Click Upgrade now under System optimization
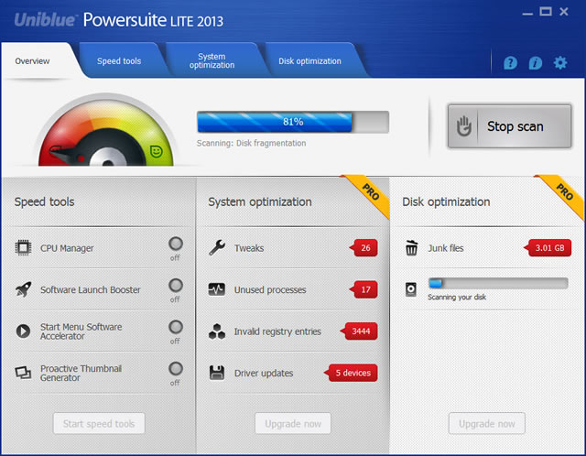The width and height of the screenshot is (586, 456). pyautogui.click(x=293, y=423)
